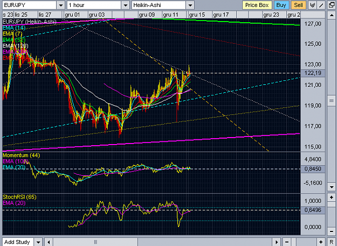The width and height of the screenshot is (337, 246).
Task: Click the price axis zoom in plus button
Action: 332,197
